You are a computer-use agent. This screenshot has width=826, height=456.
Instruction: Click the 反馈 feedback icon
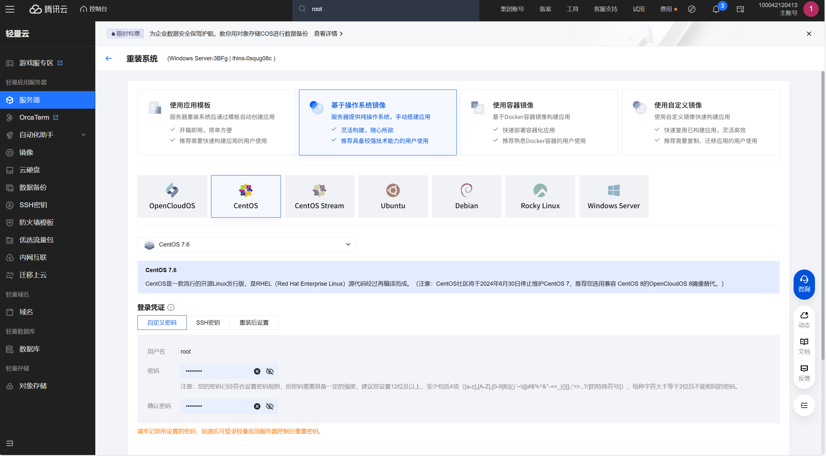(x=804, y=372)
